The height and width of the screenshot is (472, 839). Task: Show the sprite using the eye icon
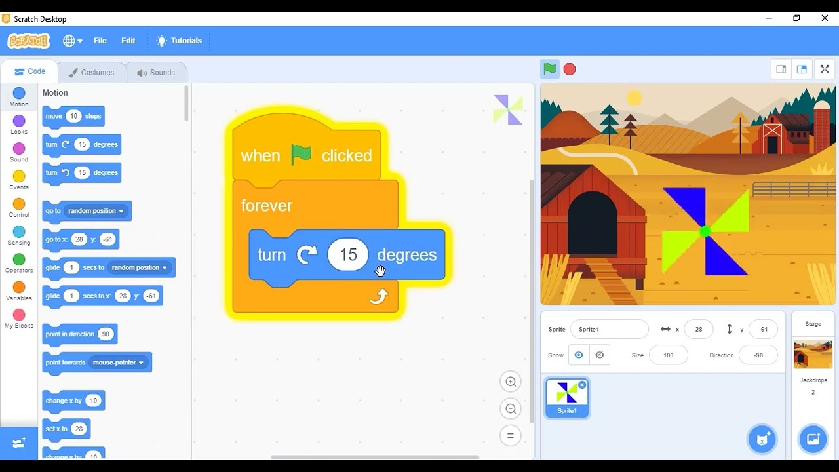pos(579,355)
